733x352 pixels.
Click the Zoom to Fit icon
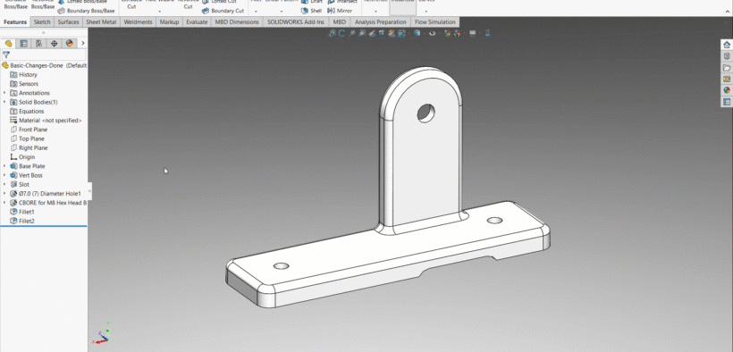pos(333,33)
